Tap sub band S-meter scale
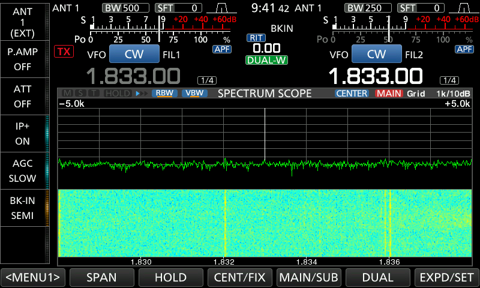Image resolution: width=480 pixels, height=288 pixels. (401, 23)
